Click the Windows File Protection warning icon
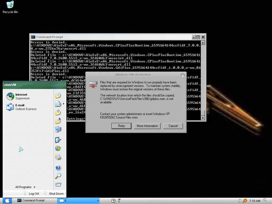 click(93, 84)
